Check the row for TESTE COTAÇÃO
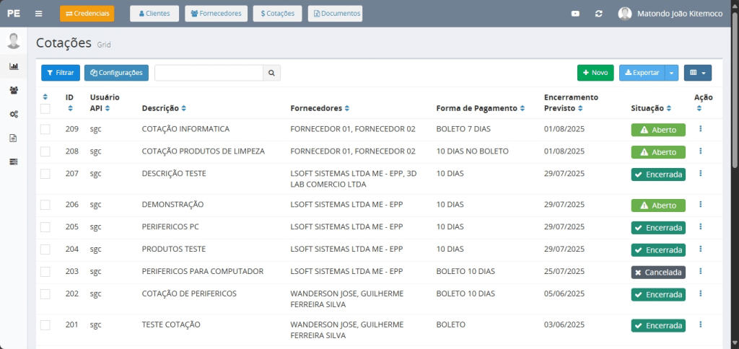Viewport: 739px width, 349px height. tap(45, 325)
